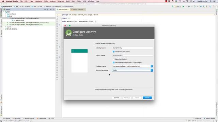Select MainActivity in project tree
218x122 pixels.
click(x=20, y=20)
